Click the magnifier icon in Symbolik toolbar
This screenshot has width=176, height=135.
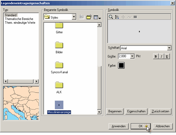[x=111, y=17]
